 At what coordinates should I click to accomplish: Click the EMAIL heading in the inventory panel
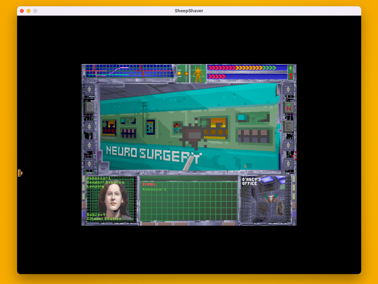click(149, 184)
